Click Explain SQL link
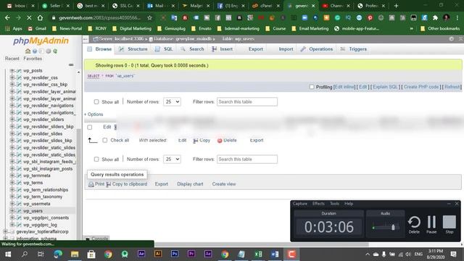The image size is (464, 261). coord(385,87)
